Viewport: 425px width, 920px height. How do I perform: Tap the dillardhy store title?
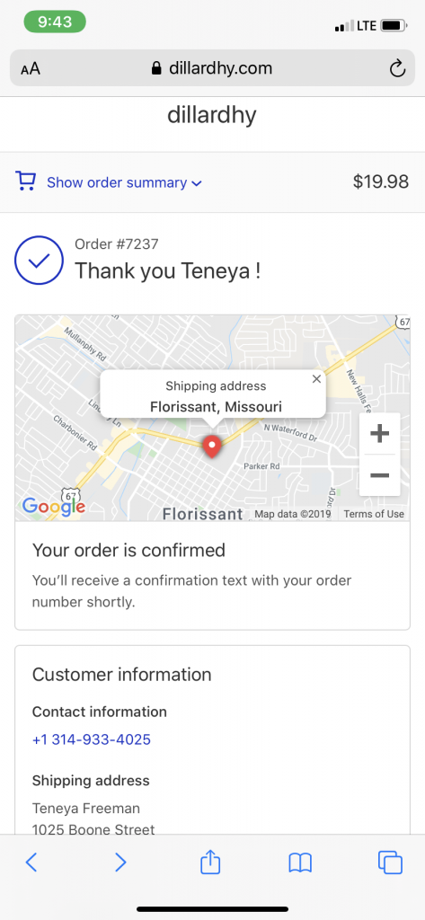coord(212,115)
